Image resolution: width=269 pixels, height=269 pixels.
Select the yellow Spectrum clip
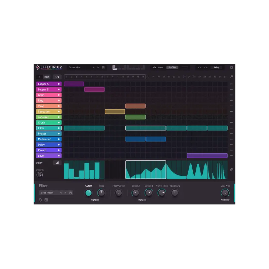pyautogui.click(x=115, y=112)
